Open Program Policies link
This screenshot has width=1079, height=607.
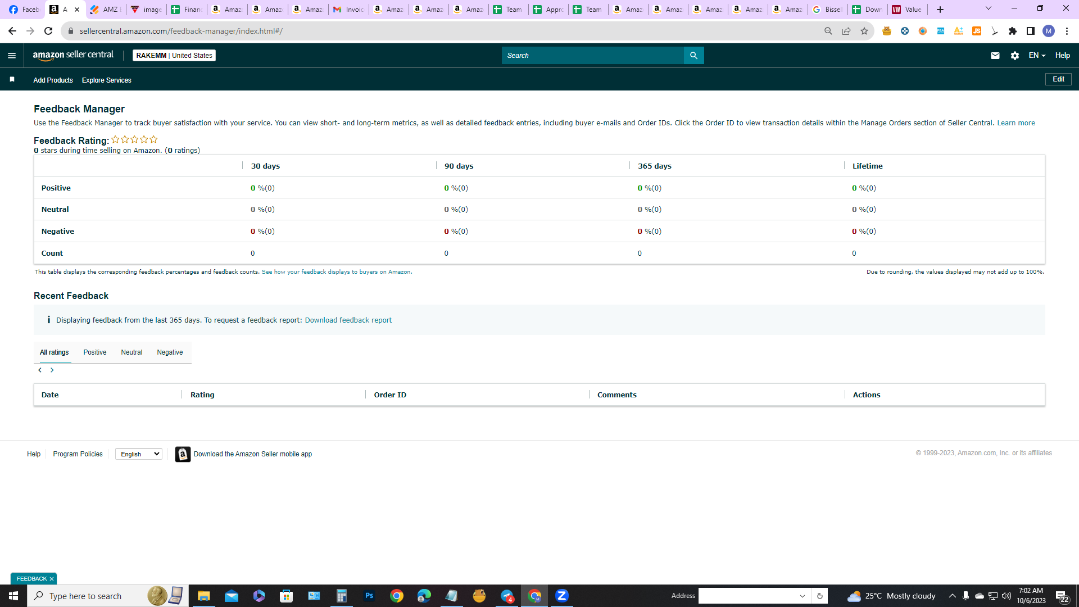78,454
